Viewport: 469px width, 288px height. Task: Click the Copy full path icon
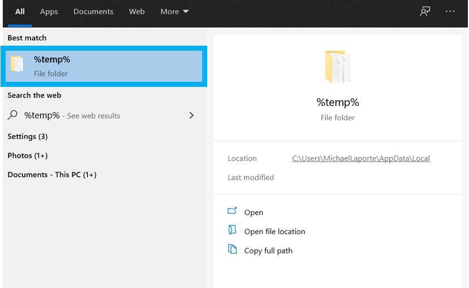(232, 250)
